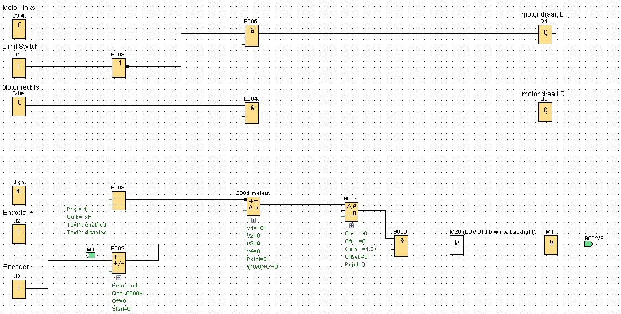Screen dimensions: 621x314
Task: Click the B008 NOT inverter block
Action: (119, 68)
